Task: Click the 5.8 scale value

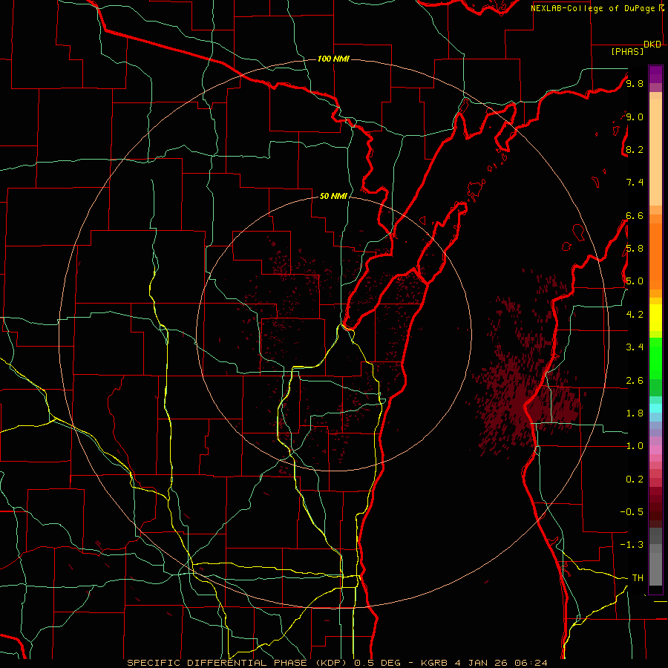Action: [635, 249]
